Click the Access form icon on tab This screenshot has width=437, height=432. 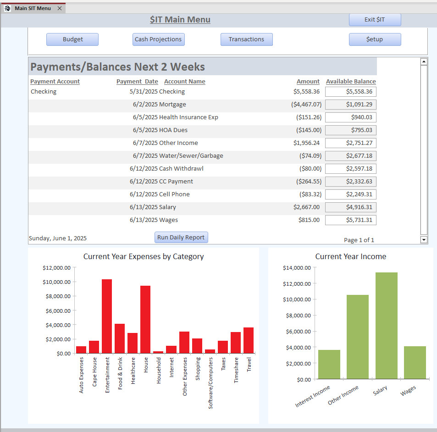pyautogui.click(x=7, y=8)
